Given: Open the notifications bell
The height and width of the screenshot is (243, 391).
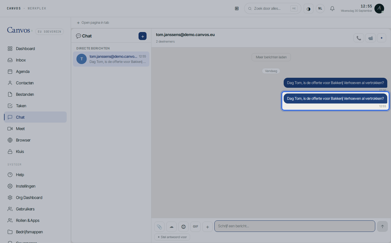Looking at the screenshot, I should coord(332,9).
